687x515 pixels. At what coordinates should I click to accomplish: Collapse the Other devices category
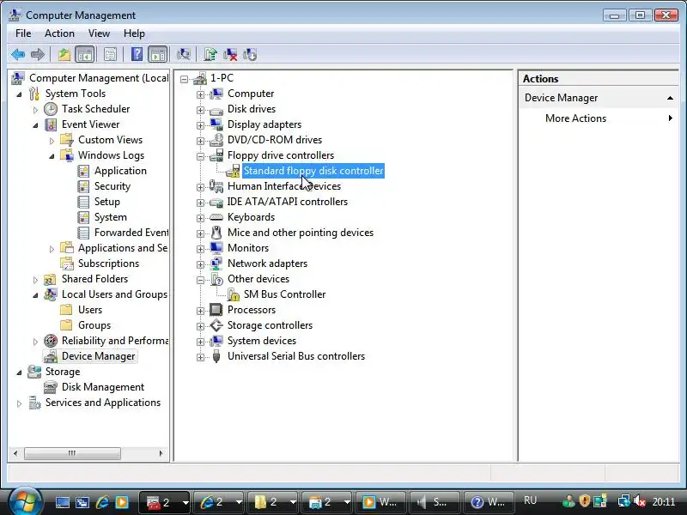[200, 280]
